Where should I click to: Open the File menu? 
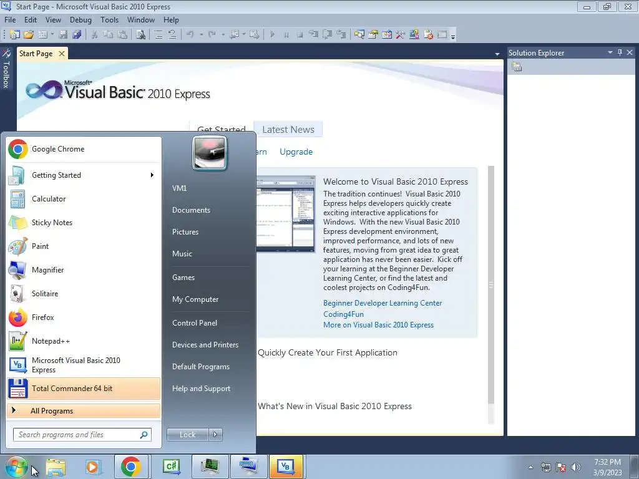point(10,19)
